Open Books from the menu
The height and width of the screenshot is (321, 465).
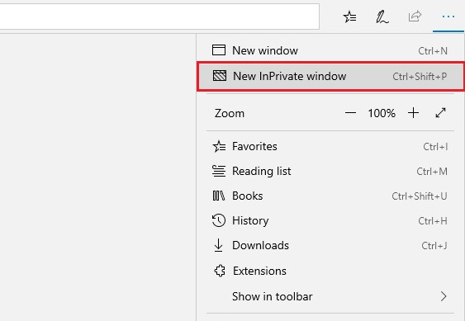[x=330, y=196]
